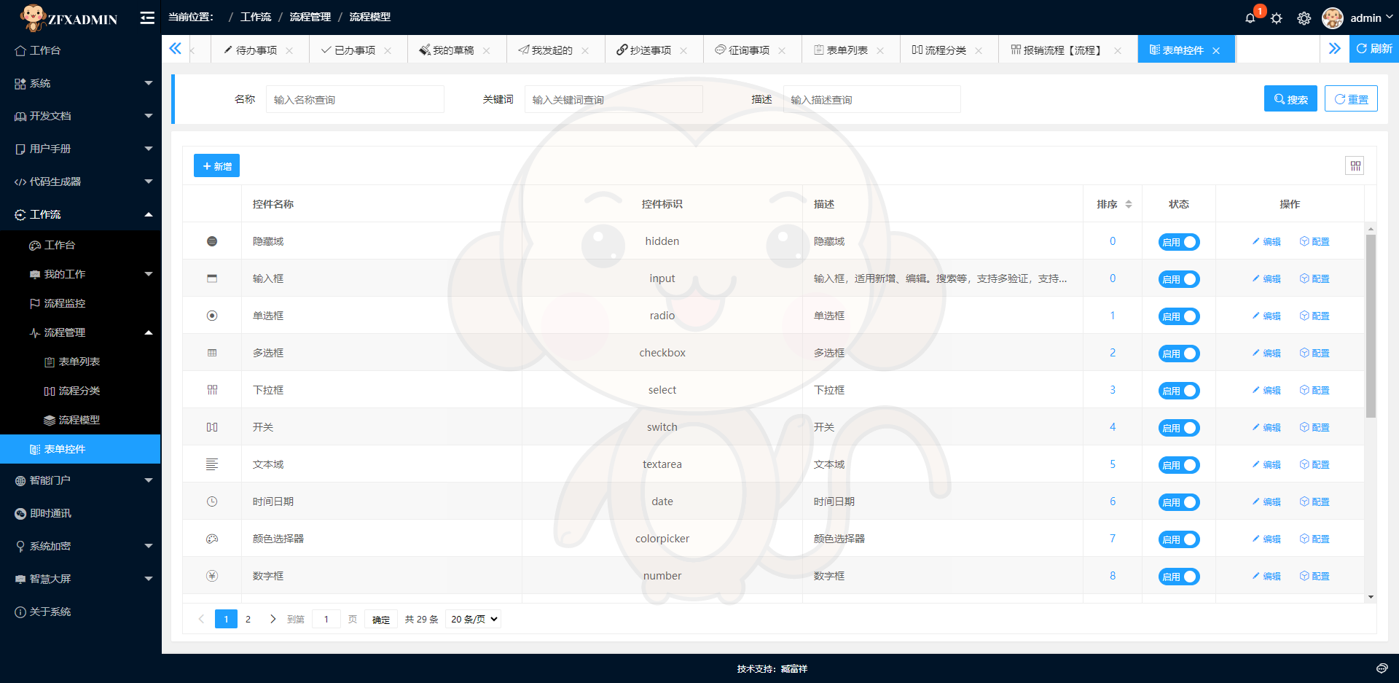Click the 隐藏域 row control icon

click(x=212, y=241)
